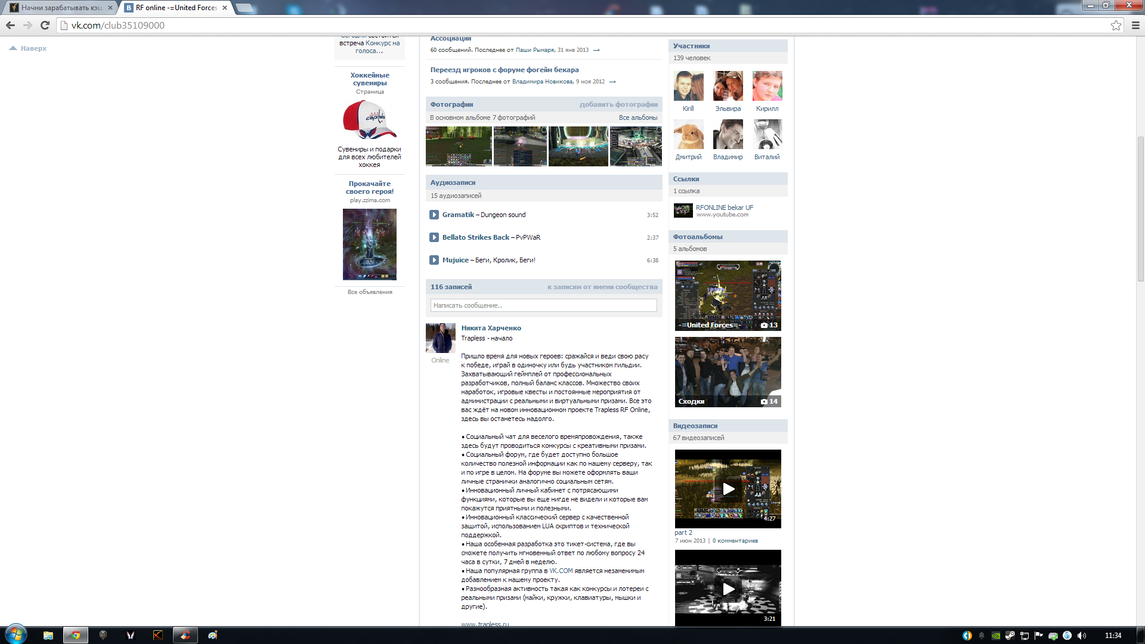Click the play.zzima.com game ad image
Viewport: 1145px width, 644px height.
pyautogui.click(x=370, y=244)
